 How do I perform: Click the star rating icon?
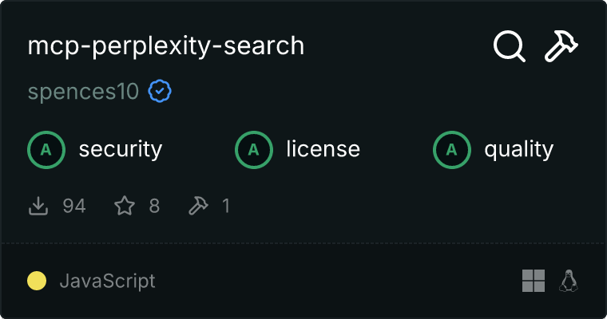coord(125,207)
